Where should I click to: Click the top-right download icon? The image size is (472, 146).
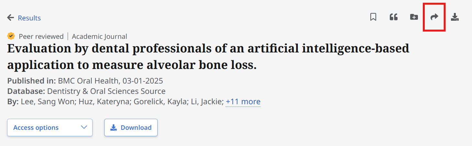pos(455,17)
